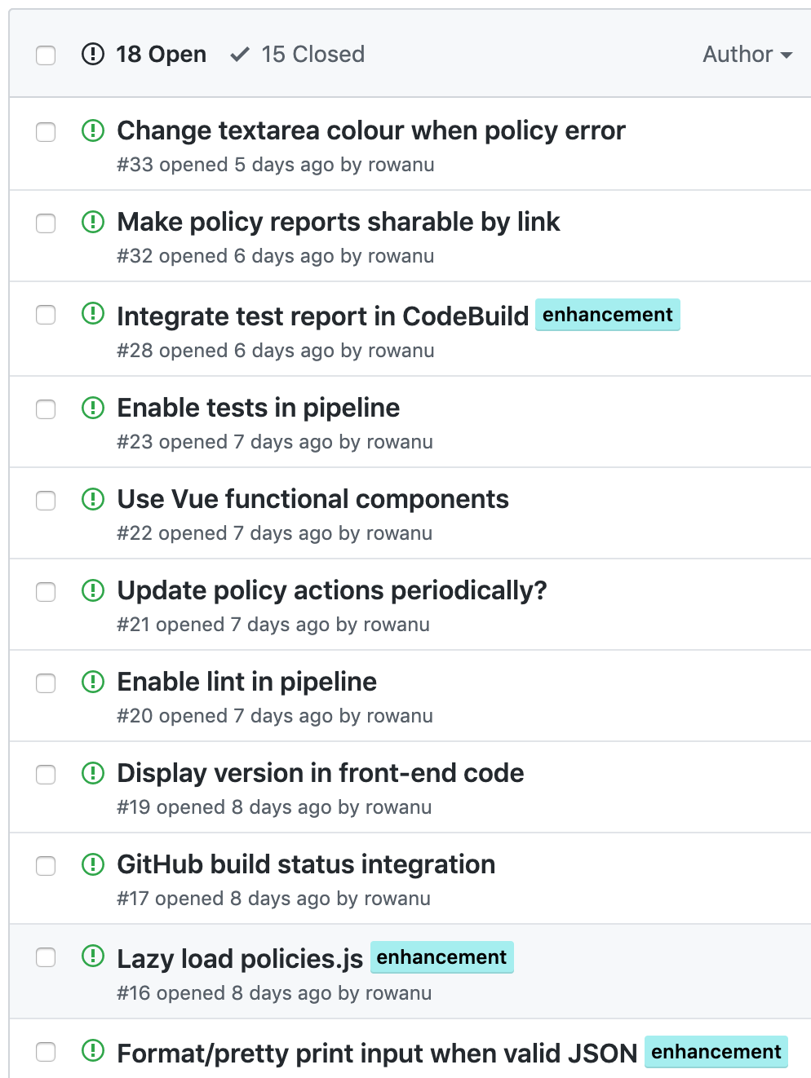
Task: Click enhancement label on 'Lazy load policies.js'
Action: [441, 957]
